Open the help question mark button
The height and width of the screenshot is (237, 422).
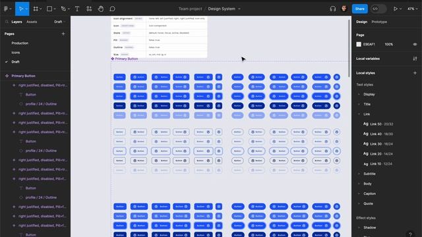coord(410,234)
